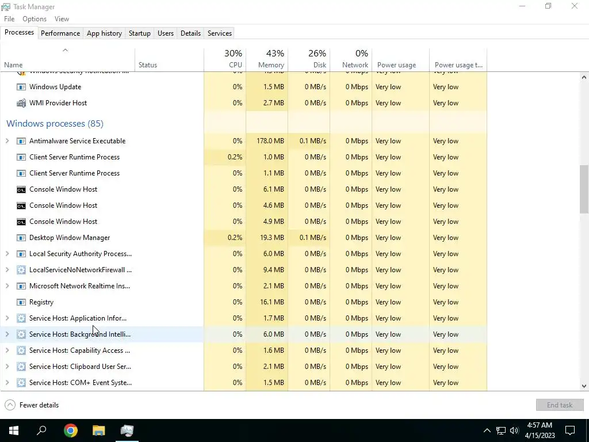Click the Task Manager taskbar icon
The height and width of the screenshot is (442, 589).
pyautogui.click(x=127, y=430)
